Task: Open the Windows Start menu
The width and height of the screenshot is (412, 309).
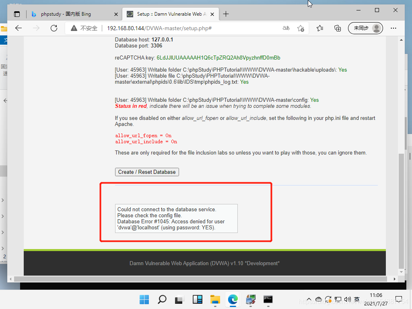Action: coord(144,299)
